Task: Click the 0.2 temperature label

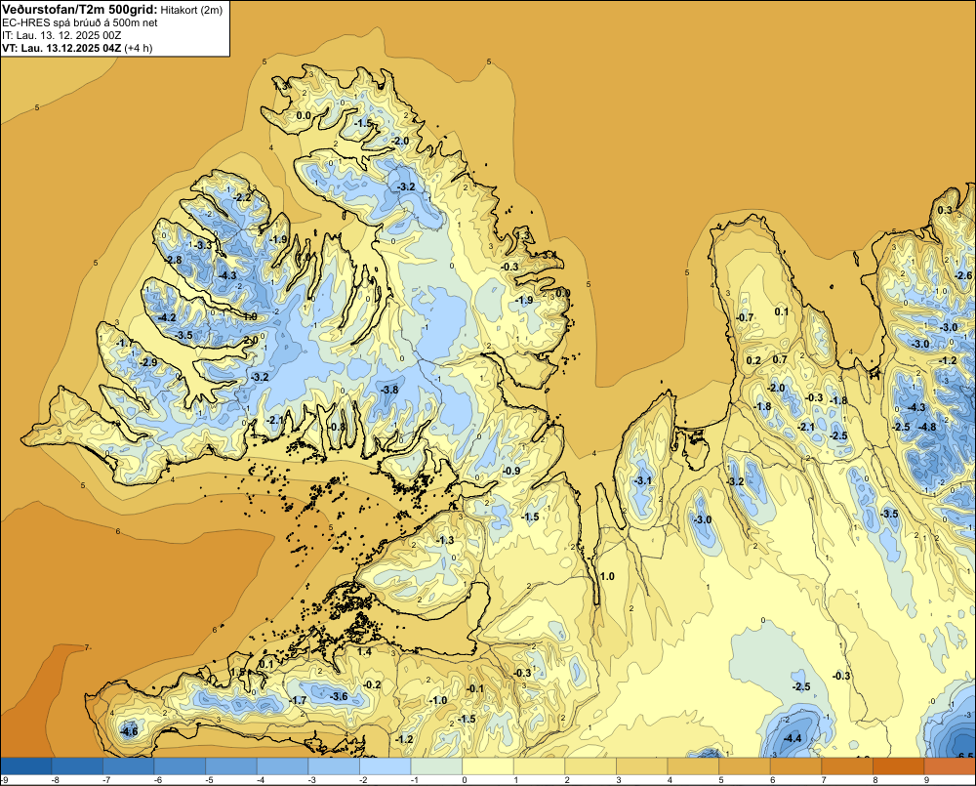Action: 753,360
